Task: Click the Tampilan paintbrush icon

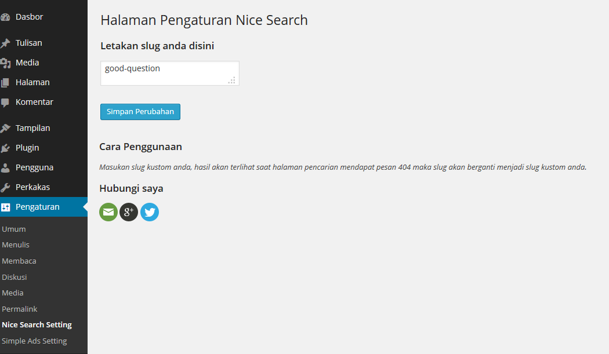Action: coord(5,128)
